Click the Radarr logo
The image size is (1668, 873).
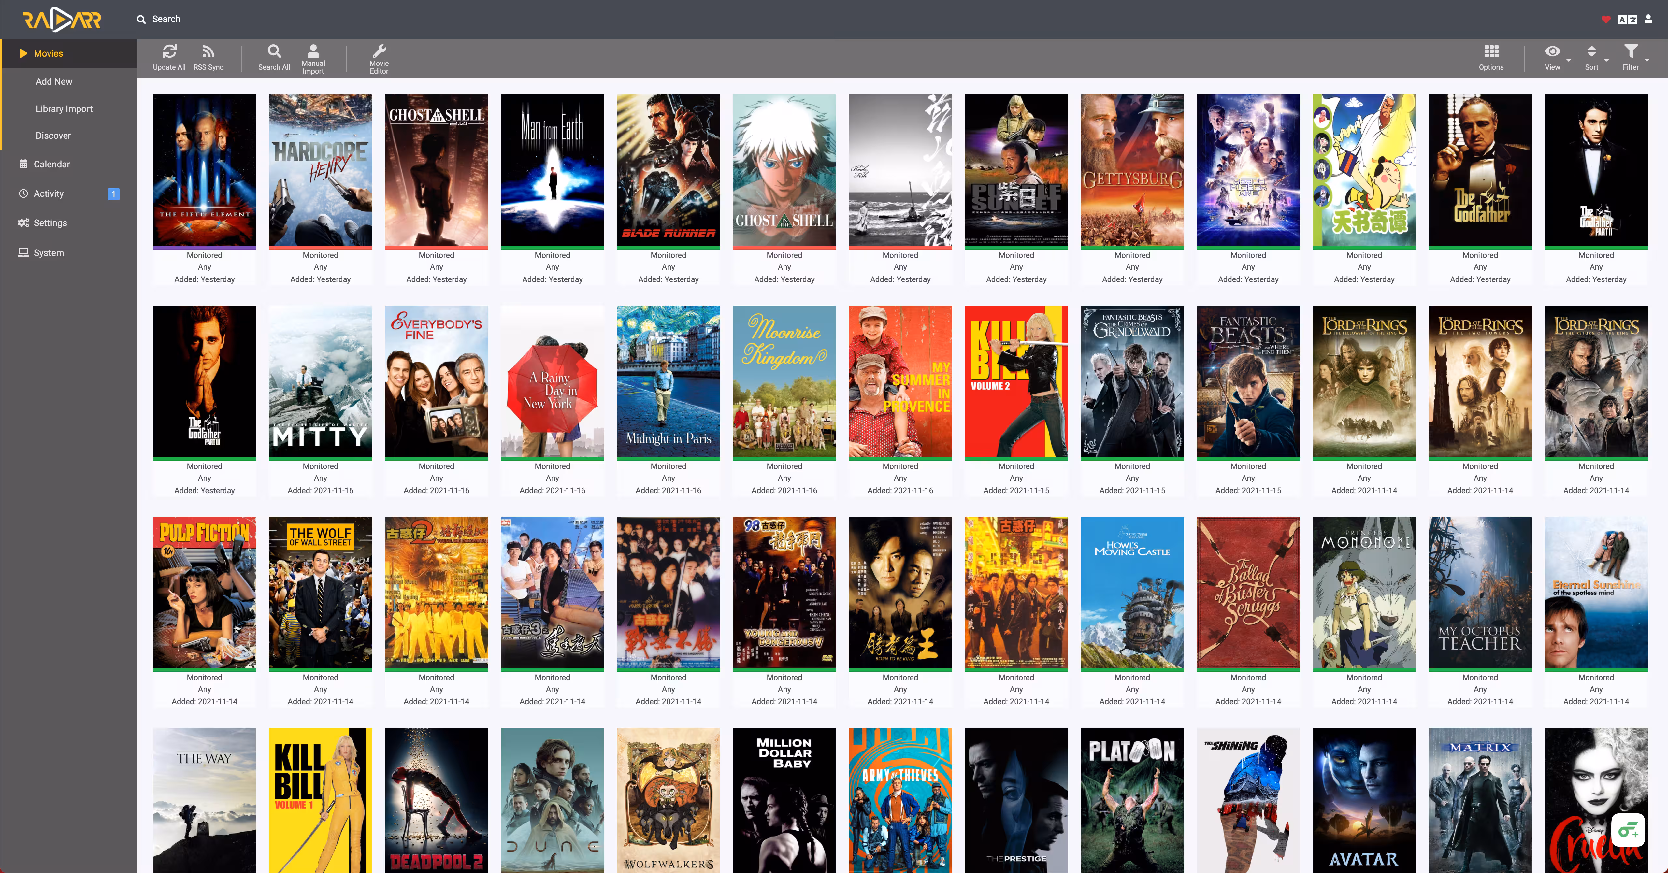(62, 20)
